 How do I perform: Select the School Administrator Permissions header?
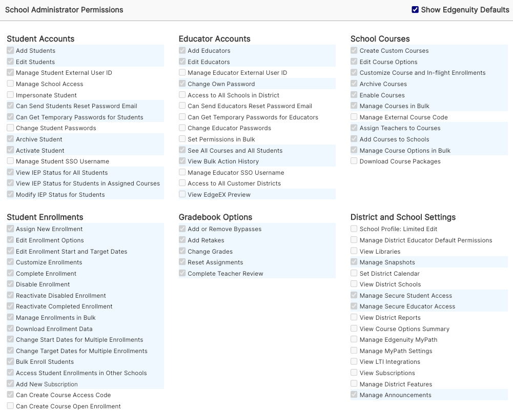[64, 9]
